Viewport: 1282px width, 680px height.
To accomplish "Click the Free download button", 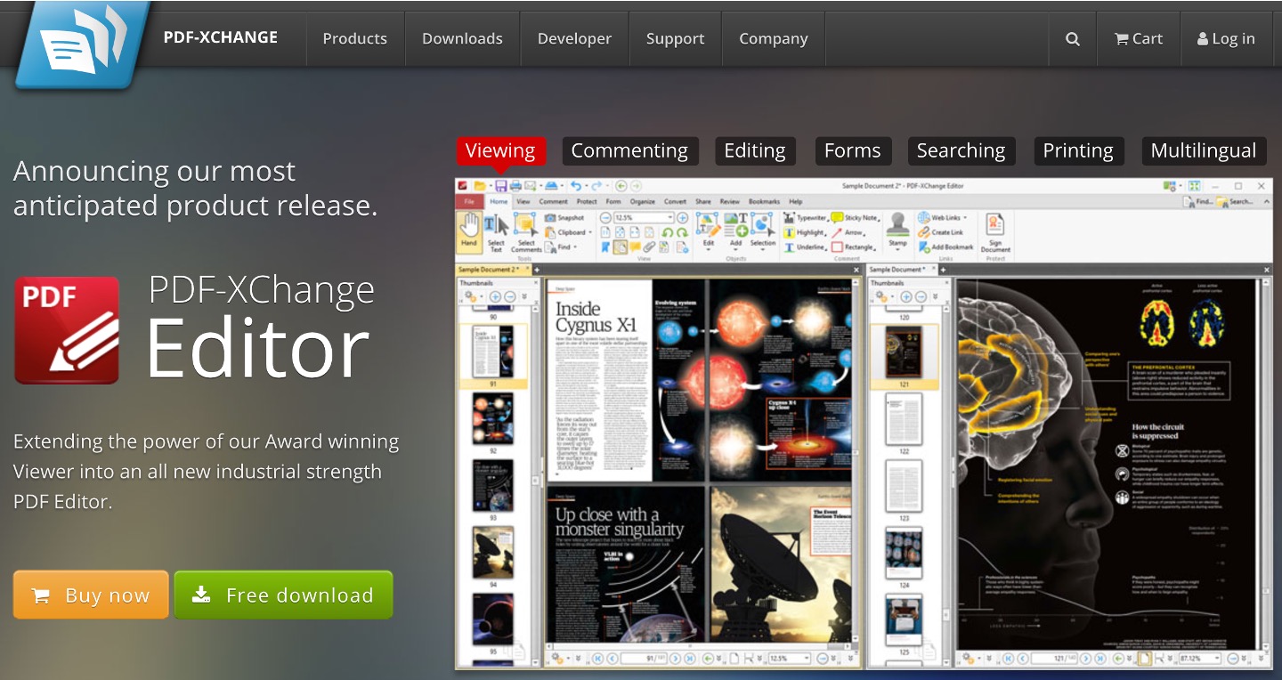I will [x=283, y=595].
